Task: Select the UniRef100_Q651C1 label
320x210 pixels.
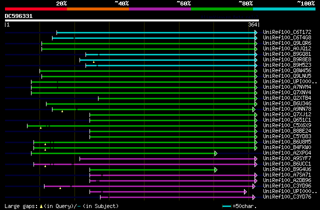Action: coord(287,120)
